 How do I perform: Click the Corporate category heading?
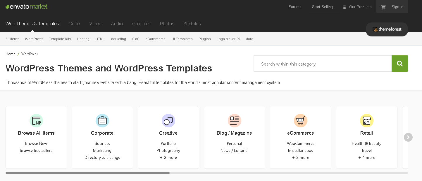tap(102, 133)
